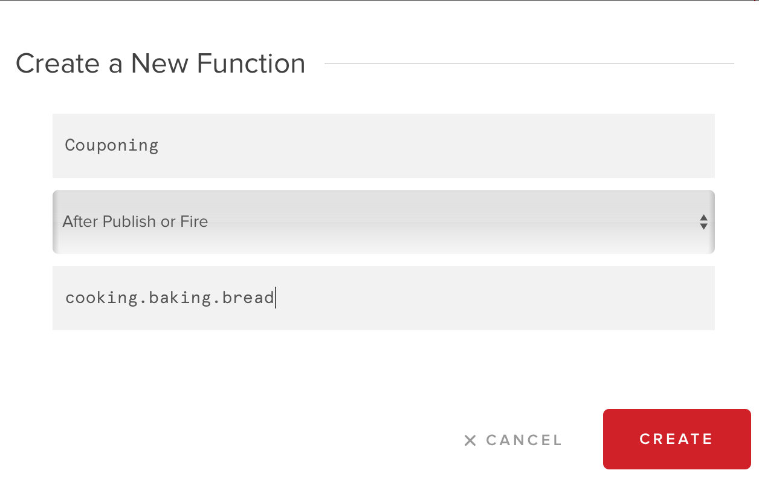
Task: Click the X icon beside Cancel
Action: [x=470, y=440]
